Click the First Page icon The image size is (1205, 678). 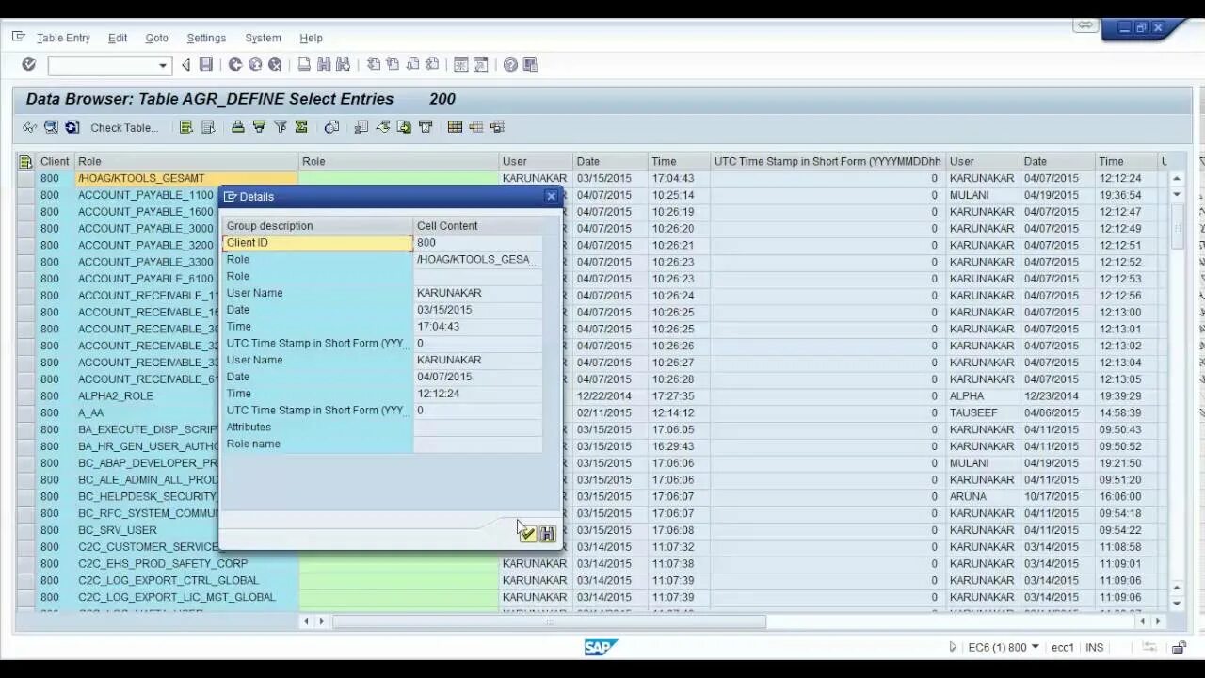pyautogui.click(x=374, y=65)
